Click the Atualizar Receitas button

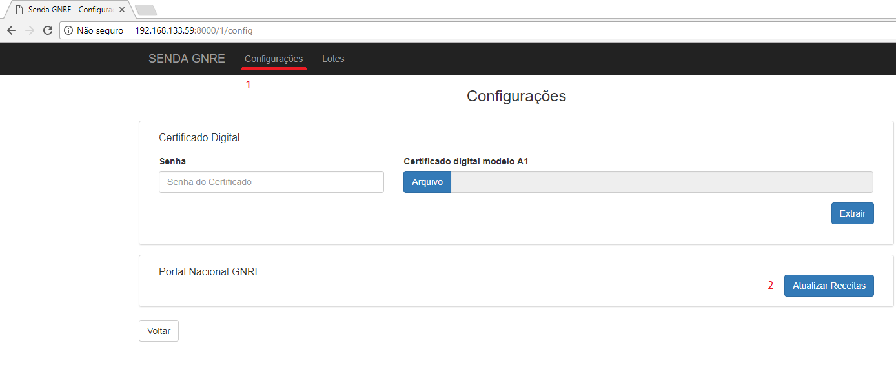coord(829,286)
